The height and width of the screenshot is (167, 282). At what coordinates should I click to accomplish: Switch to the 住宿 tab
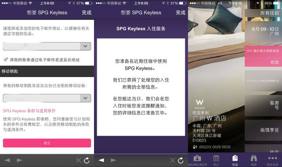click(x=235, y=158)
